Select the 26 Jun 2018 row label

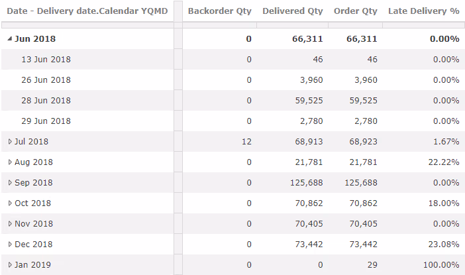[46, 80]
